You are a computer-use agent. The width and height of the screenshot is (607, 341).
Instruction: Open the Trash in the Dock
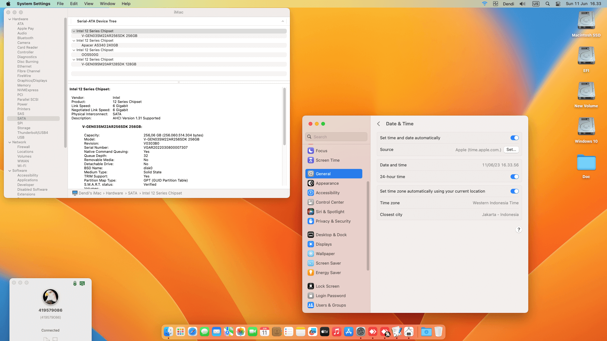pyautogui.click(x=438, y=332)
